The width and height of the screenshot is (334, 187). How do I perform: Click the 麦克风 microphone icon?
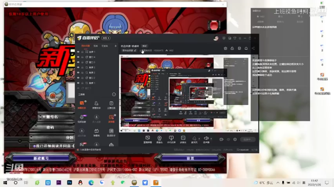[x=194, y=138]
